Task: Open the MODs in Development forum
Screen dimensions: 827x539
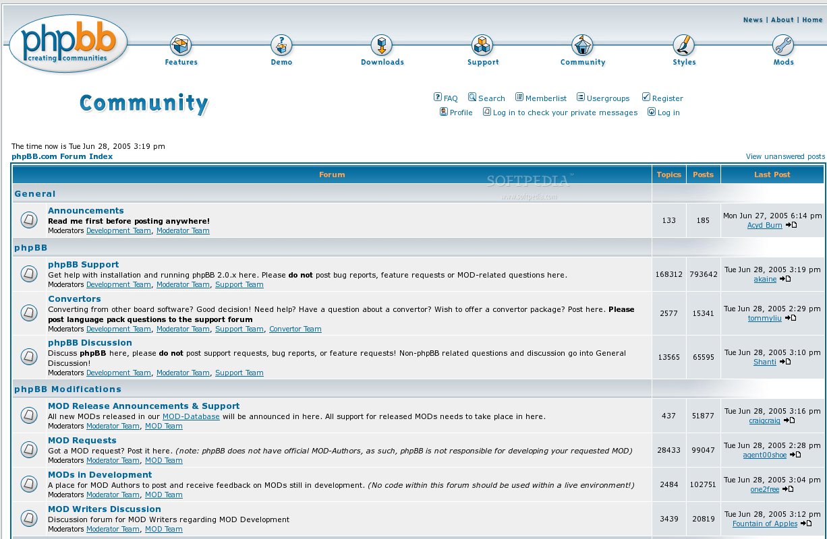Action: (x=100, y=475)
